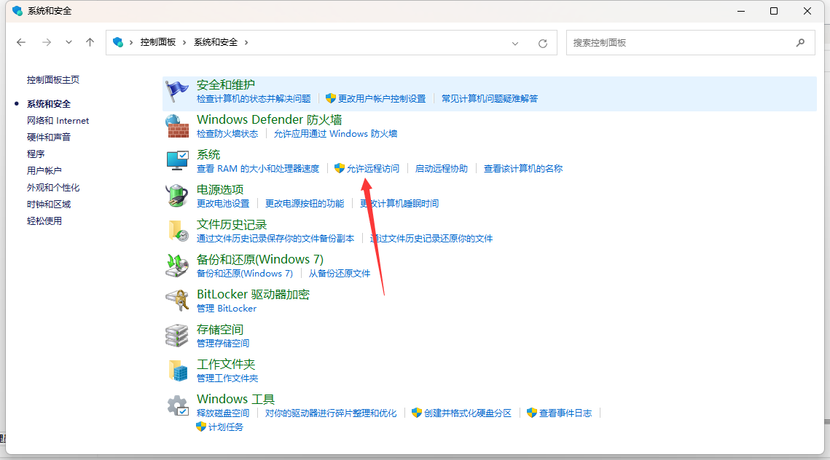
Task: Click the BitLocker lock and key icon
Action: point(177,301)
